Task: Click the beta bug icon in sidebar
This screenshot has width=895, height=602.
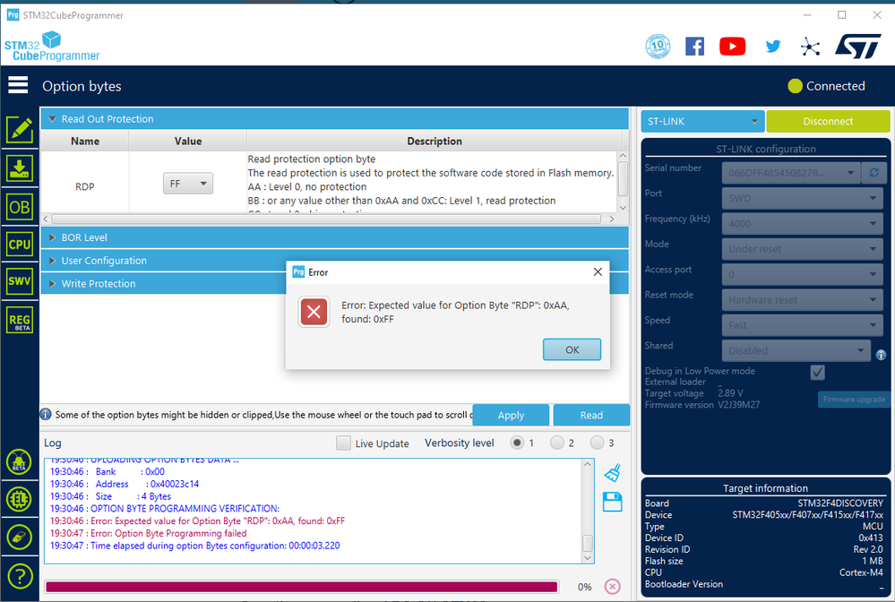Action: click(19, 461)
